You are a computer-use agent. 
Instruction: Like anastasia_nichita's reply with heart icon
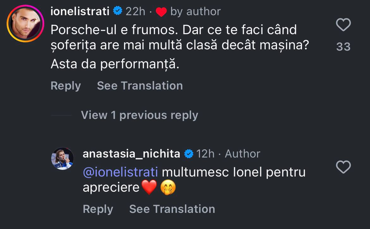(x=343, y=167)
